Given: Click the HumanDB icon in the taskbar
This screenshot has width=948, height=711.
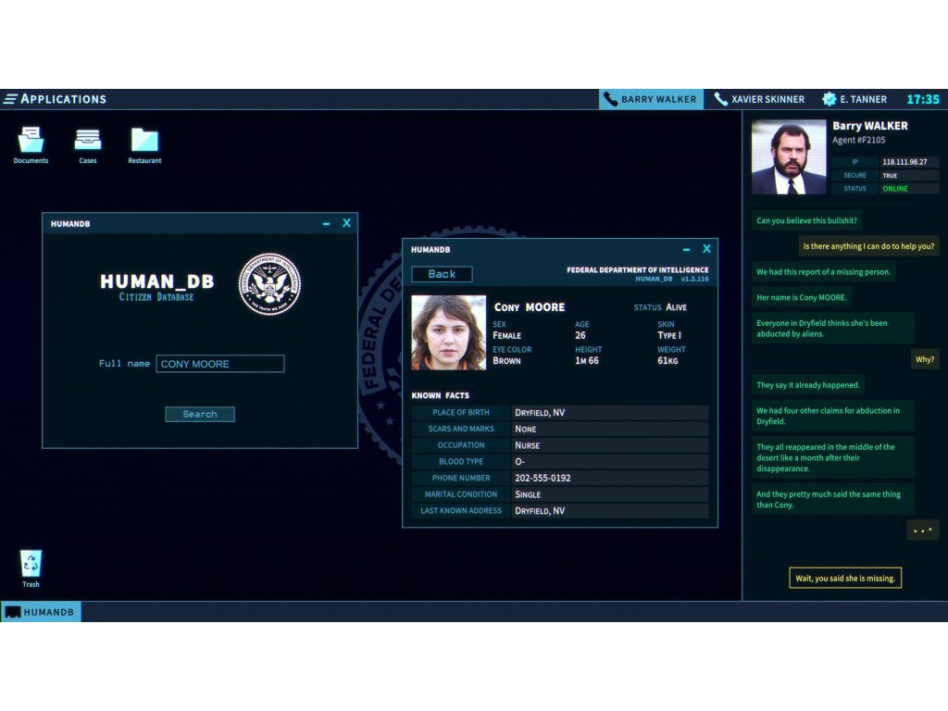Looking at the screenshot, I should click(41, 612).
